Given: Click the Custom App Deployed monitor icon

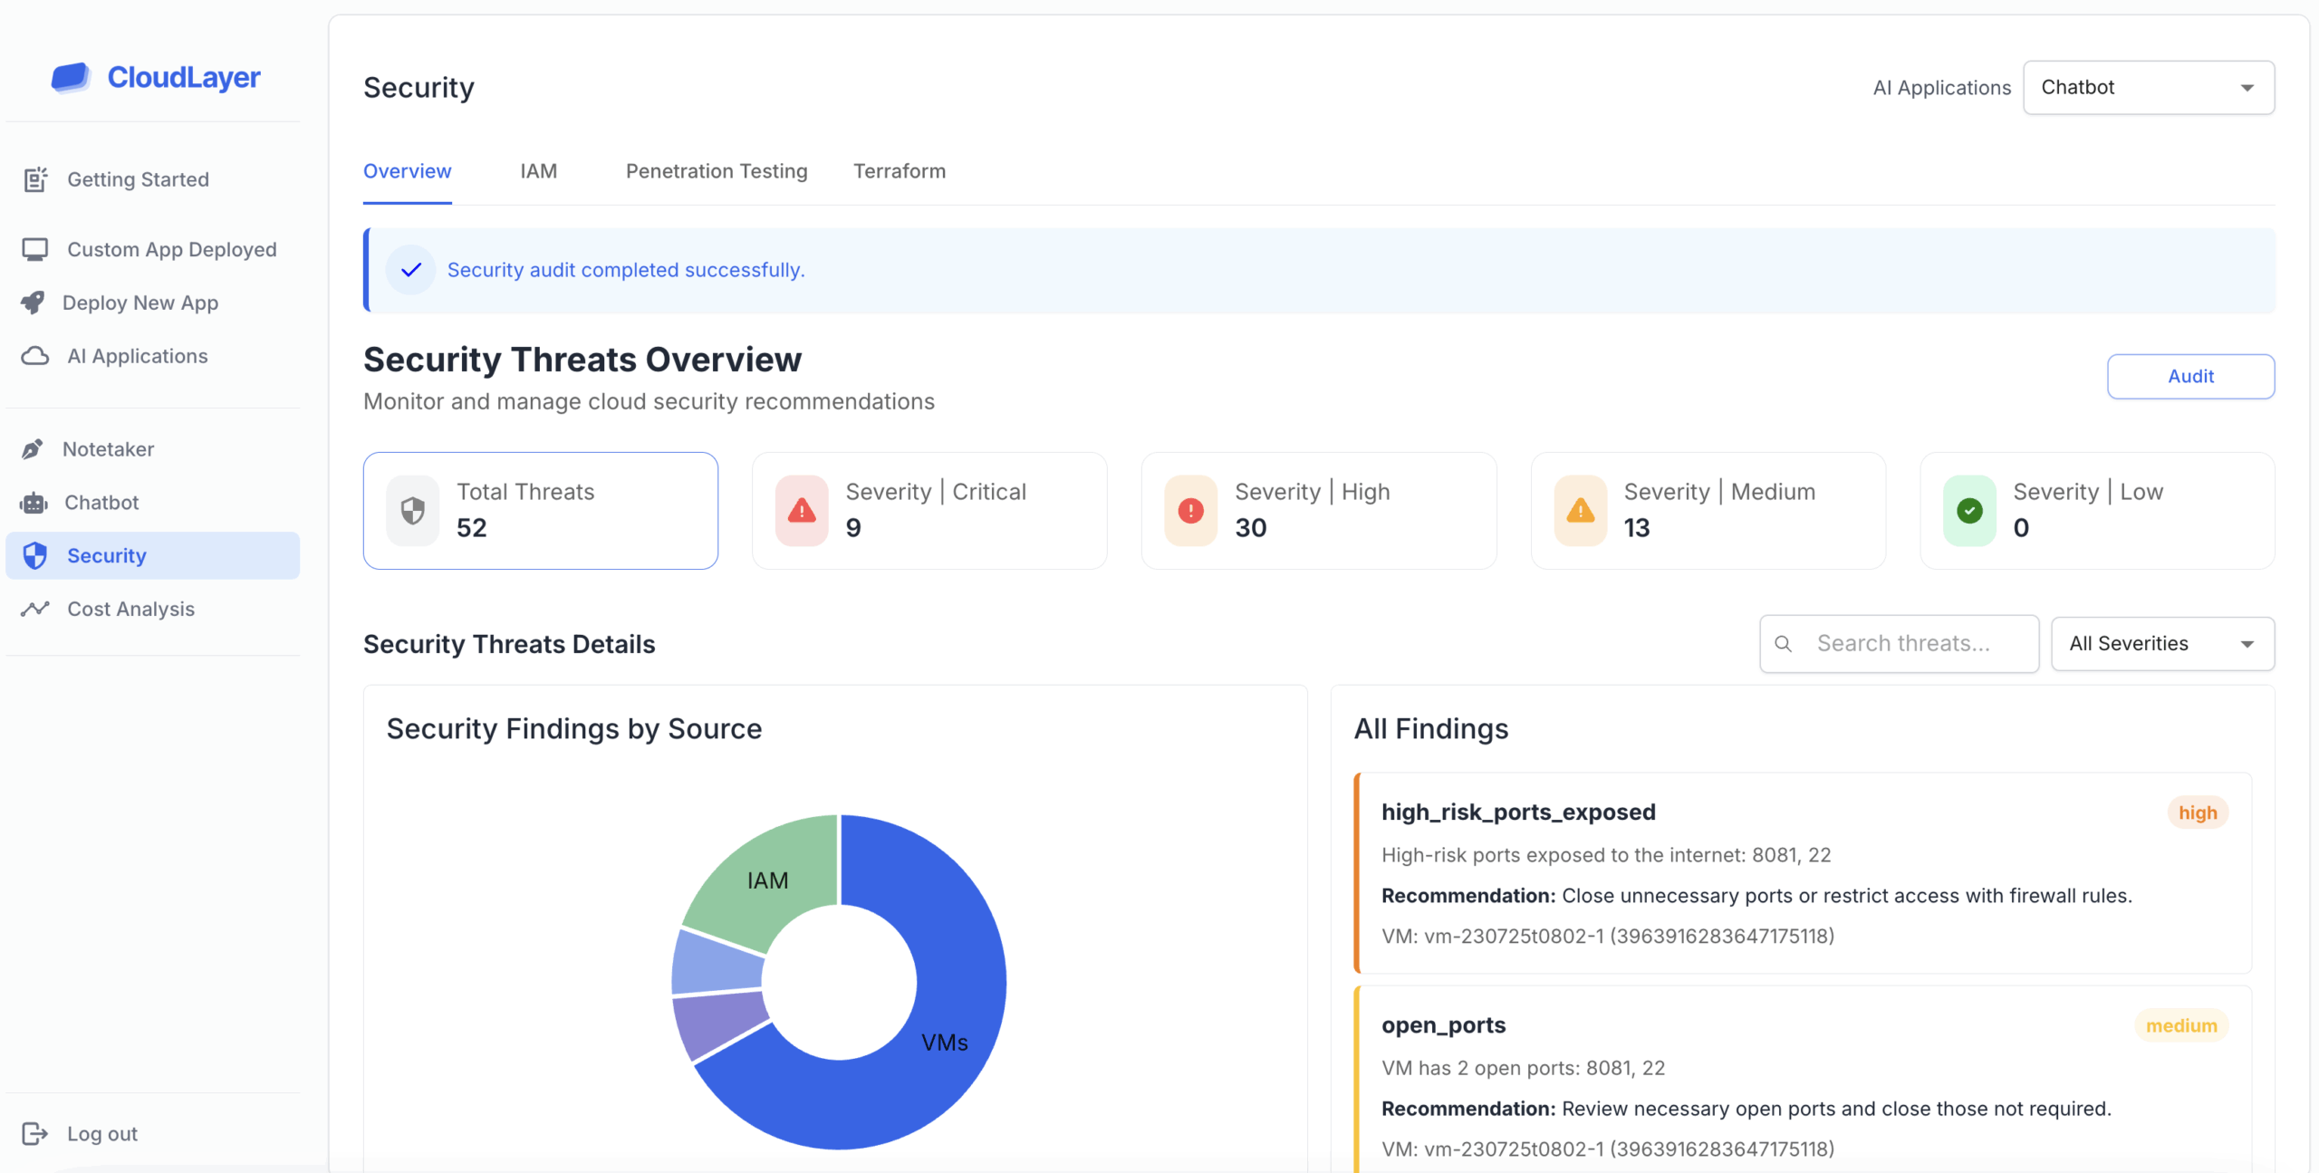Looking at the screenshot, I should [x=35, y=249].
